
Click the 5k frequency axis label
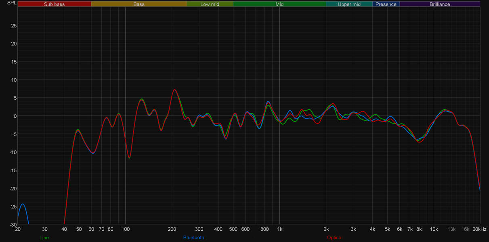[388, 229]
